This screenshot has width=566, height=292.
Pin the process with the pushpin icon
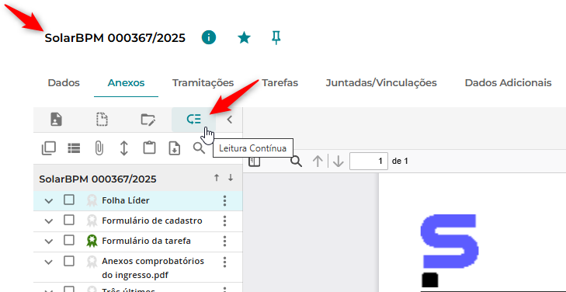(276, 37)
